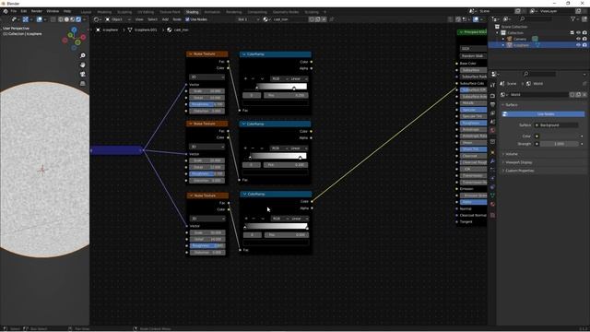Click Scale field of second Noise Texture
Screen dimensions: 590x332
(206, 160)
